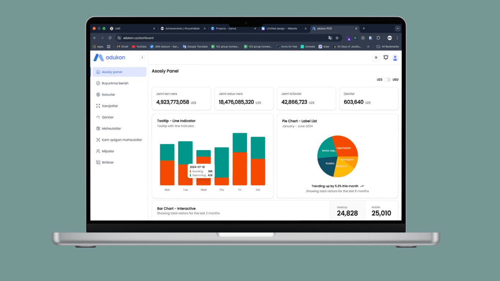Bookmark page with star icon in address bar
This screenshot has height=281, width=500.
pos(337,38)
